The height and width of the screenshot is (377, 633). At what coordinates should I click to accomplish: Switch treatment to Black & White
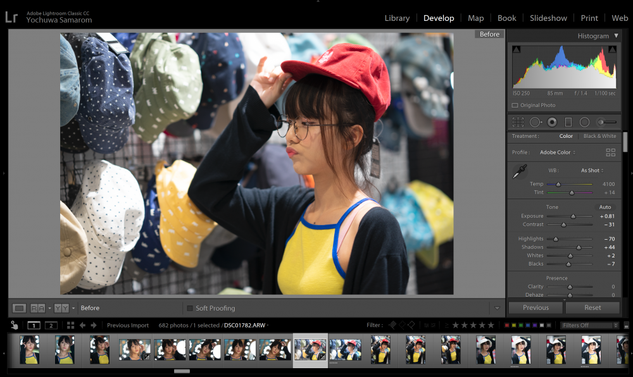(599, 136)
